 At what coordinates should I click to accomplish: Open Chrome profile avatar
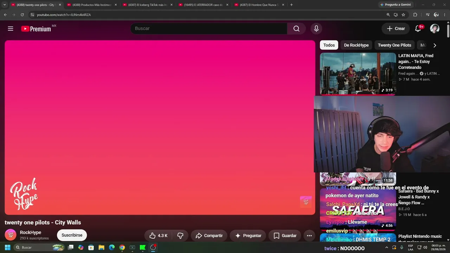[436, 15]
